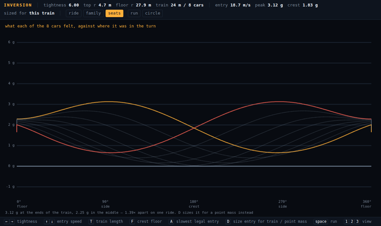Click the A key for slowest legal entry
Screen dimensions: 381x226
(171, 221)
